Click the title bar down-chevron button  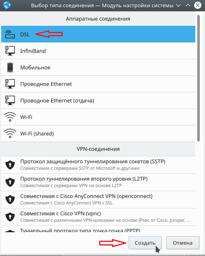click(x=178, y=5)
